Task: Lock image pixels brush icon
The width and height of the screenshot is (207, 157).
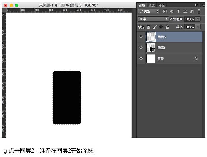Action: coord(155,27)
